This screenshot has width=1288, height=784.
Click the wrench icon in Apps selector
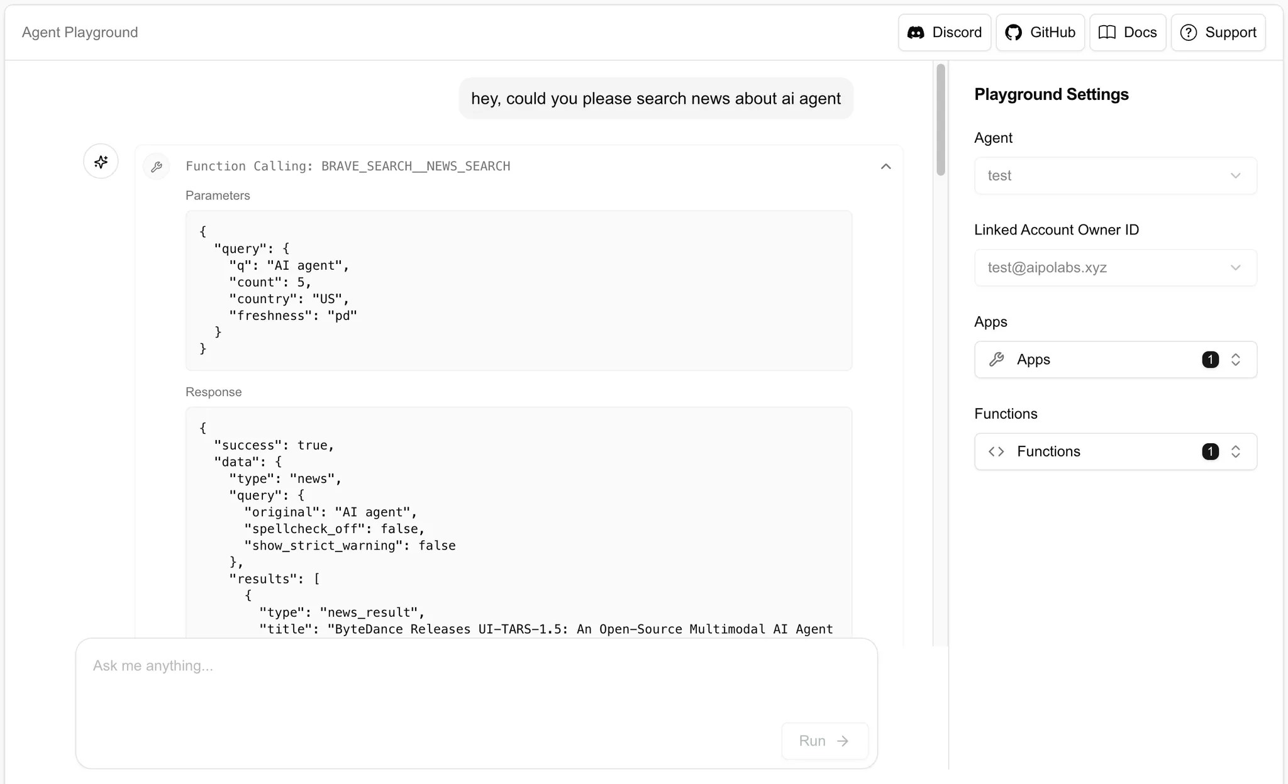pyautogui.click(x=996, y=360)
